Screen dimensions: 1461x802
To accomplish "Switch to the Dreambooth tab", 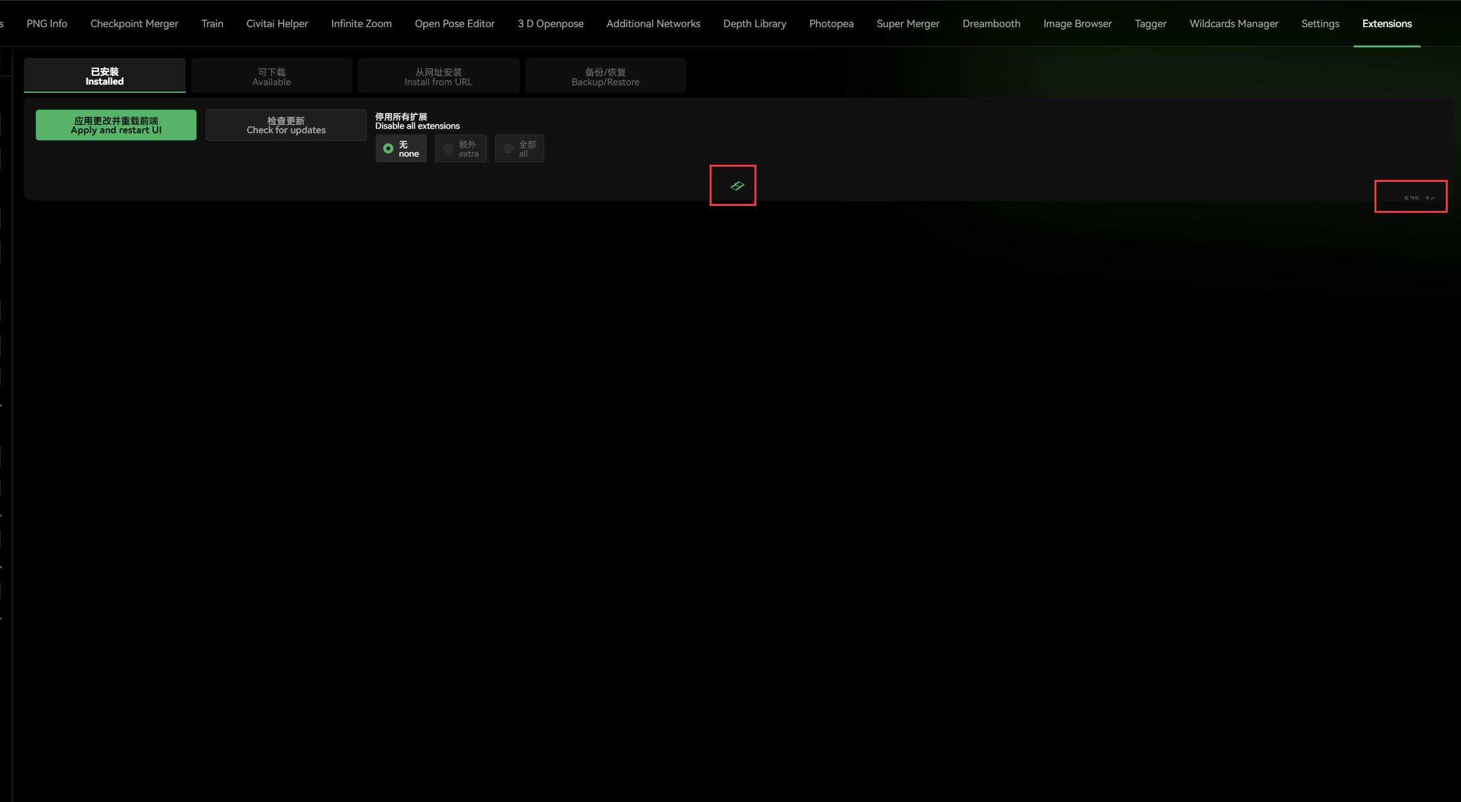I will (x=991, y=23).
